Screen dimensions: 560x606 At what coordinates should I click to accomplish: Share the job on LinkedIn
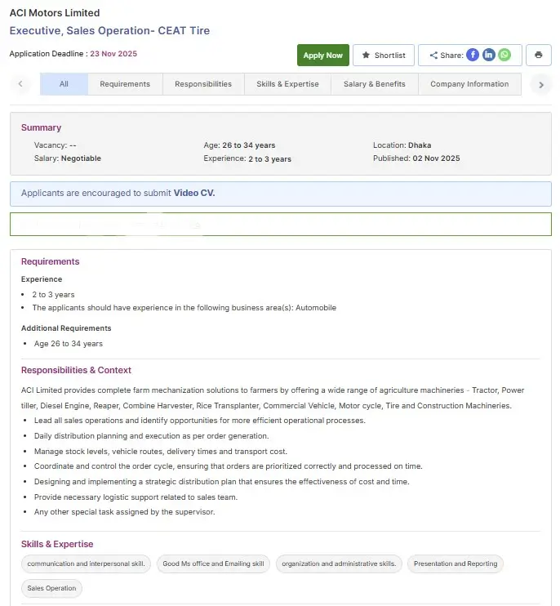(x=489, y=55)
